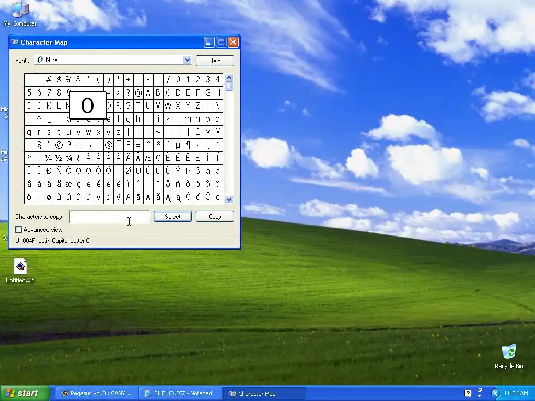Viewport: 535px width, 401px height.
Task: Click the question mark tray icon
Action: pyautogui.click(x=468, y=393)
